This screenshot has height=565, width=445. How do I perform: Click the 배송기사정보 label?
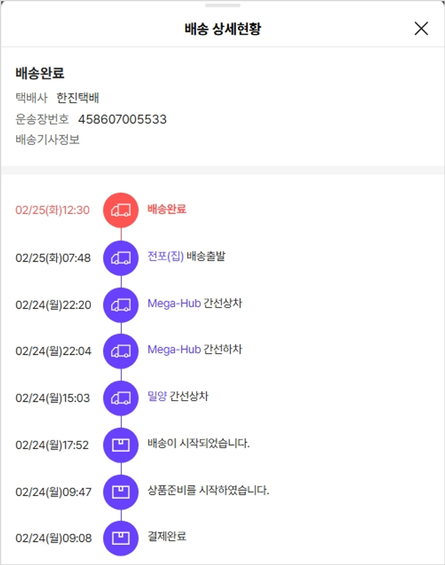[x=47, y=140]
